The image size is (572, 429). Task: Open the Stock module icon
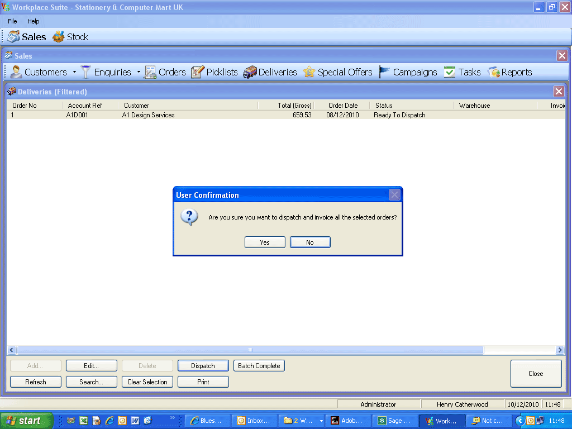[59, 37]
